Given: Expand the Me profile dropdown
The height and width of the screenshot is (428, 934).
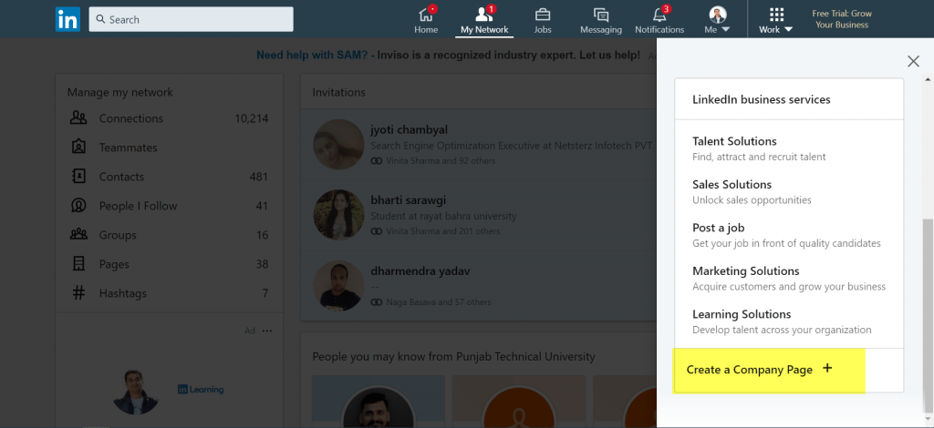Looking at the screenshot, I should [x=717, y=19].
